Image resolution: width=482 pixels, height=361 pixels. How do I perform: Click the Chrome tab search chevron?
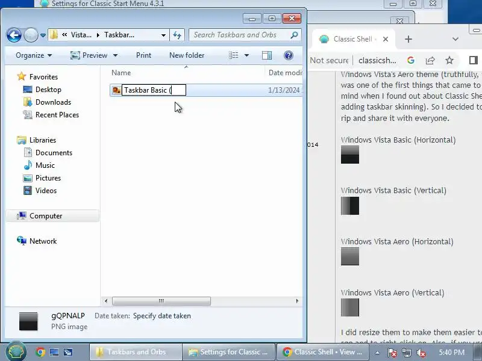click(x=455, y=39)
